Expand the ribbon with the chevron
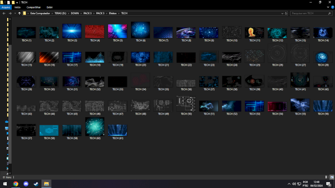 (327, 7)
